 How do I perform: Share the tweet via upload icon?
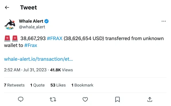click(150, 99)
